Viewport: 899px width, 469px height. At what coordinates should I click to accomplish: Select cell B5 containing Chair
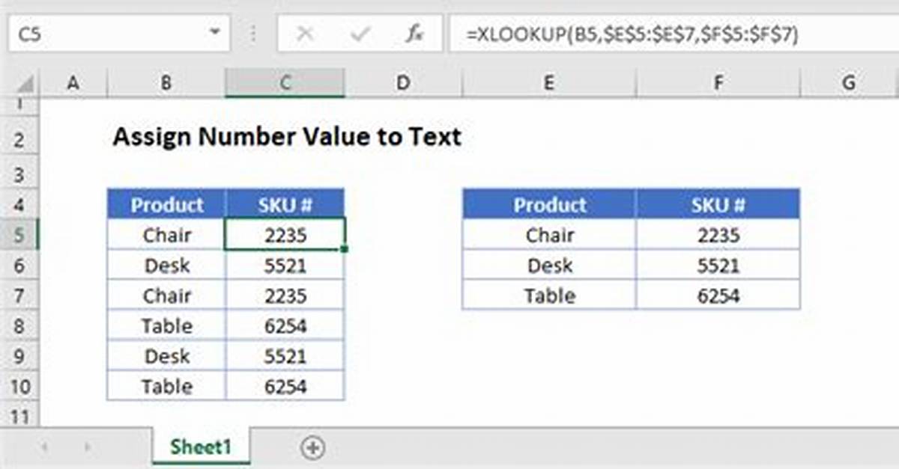(x=166, y=235)
